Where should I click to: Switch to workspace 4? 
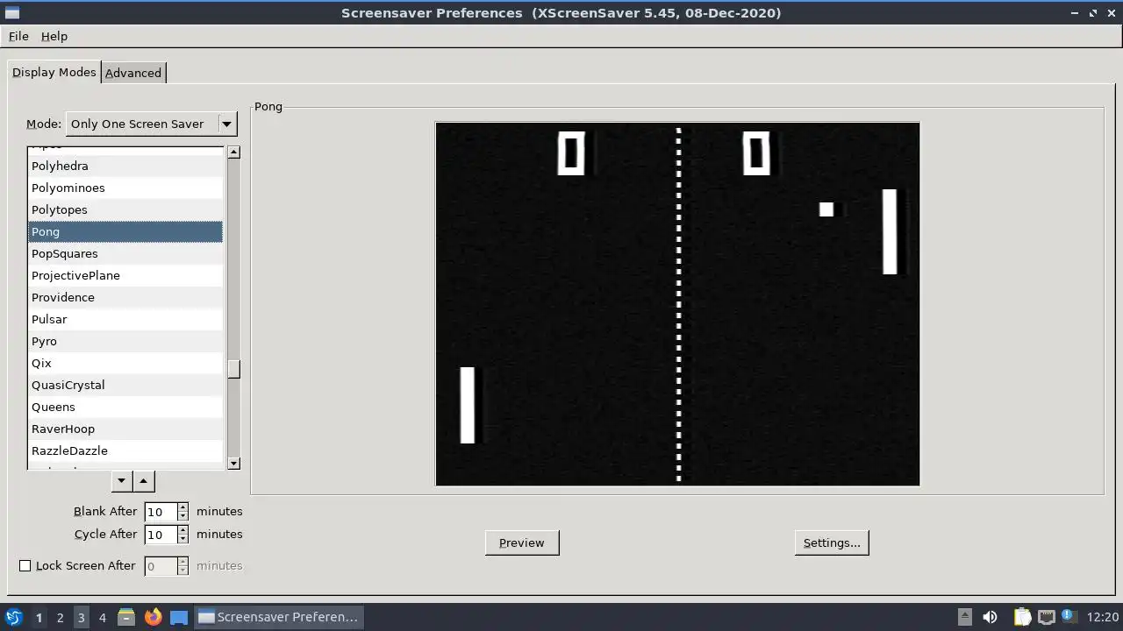coord(102,617)
